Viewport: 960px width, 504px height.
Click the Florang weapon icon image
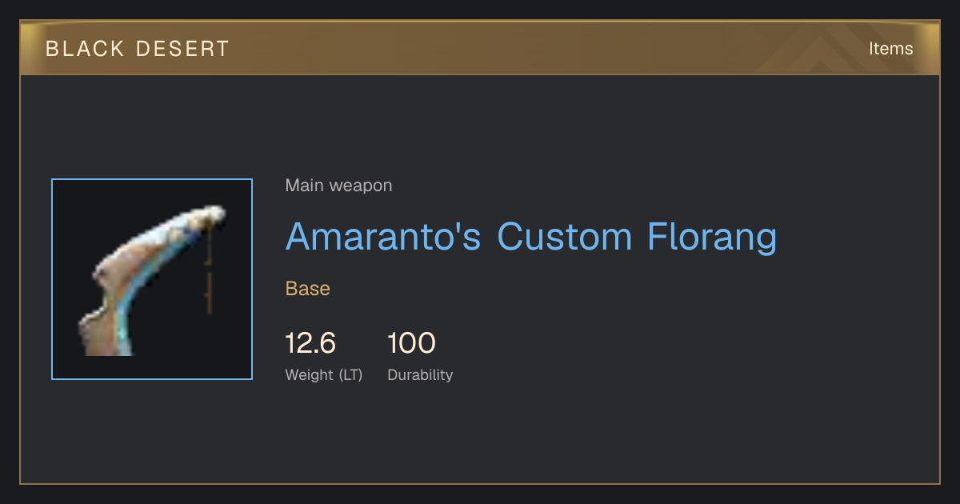(x=152, y=279)
